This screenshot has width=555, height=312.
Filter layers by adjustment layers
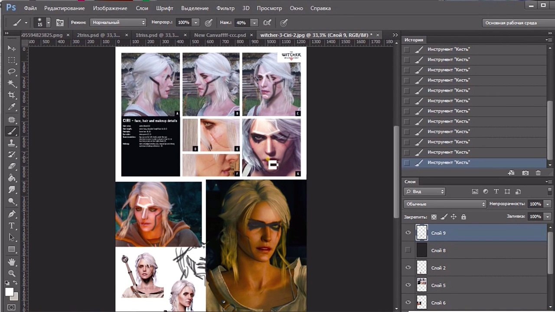point(486,192)
